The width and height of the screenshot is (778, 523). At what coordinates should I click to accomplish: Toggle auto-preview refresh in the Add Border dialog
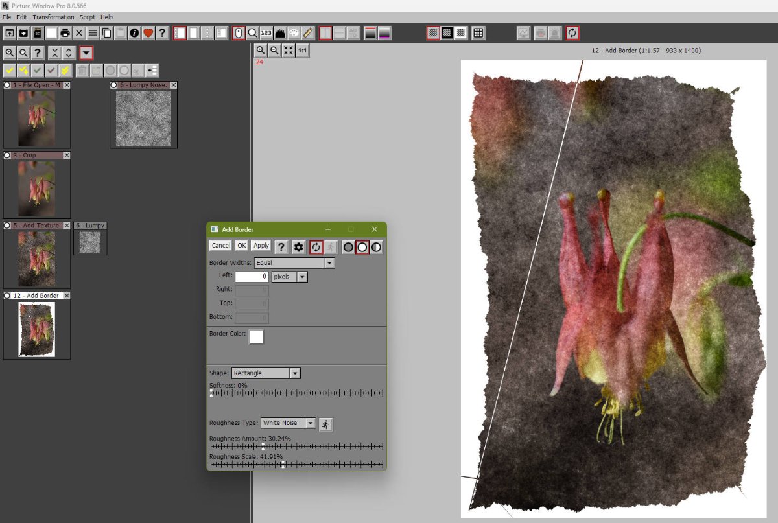pos(316,246)
